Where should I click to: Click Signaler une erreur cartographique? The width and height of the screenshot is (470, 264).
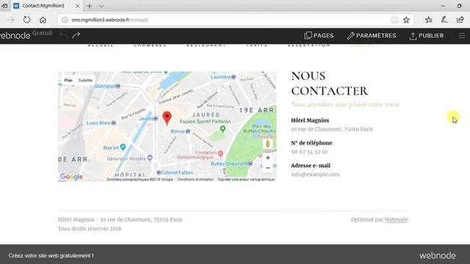[x=246, y=179]
